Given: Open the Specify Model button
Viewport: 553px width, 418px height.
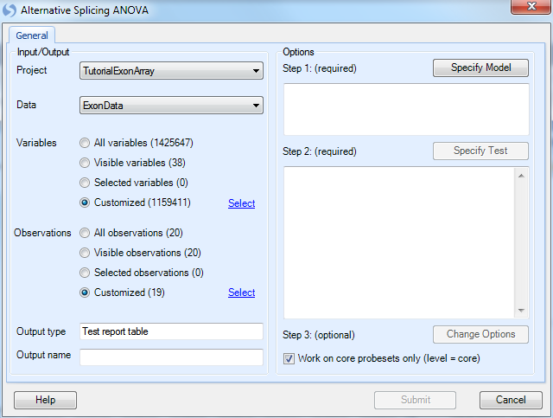Looking at the screenshot, I should (x=480, y=68).
